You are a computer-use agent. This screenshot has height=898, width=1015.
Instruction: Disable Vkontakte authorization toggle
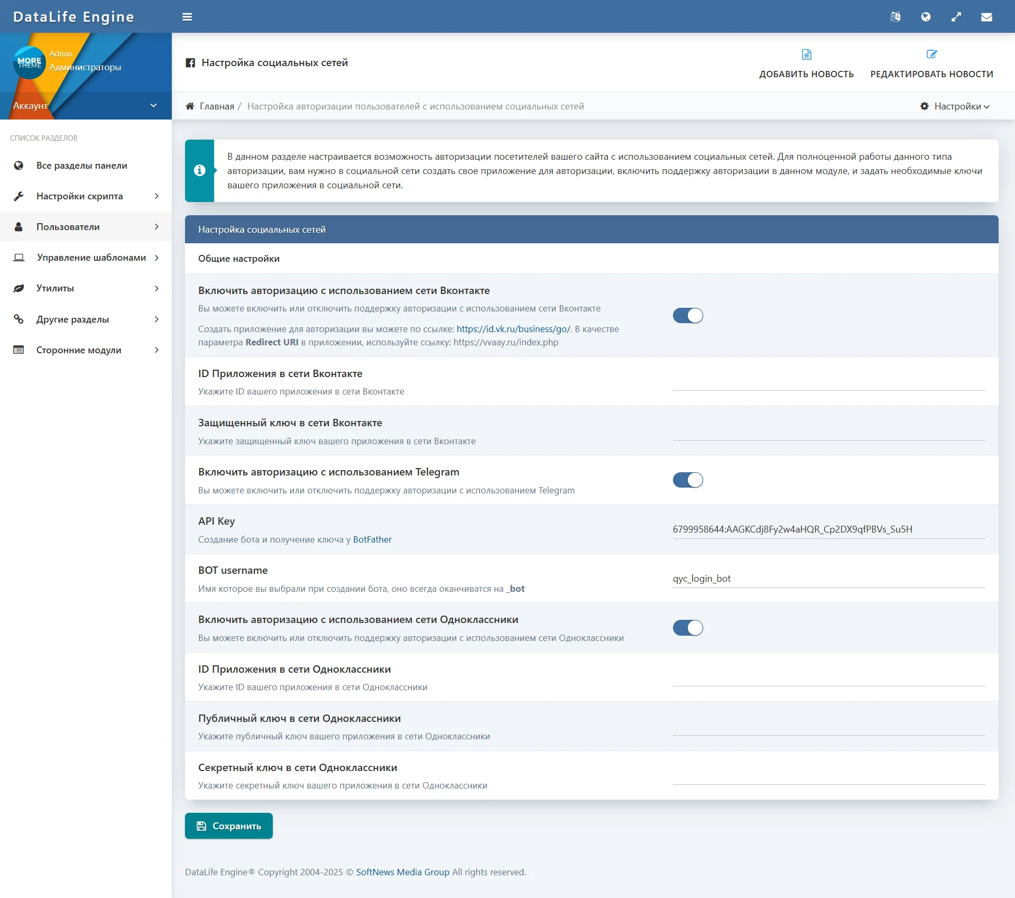click(x=687, y=316)
